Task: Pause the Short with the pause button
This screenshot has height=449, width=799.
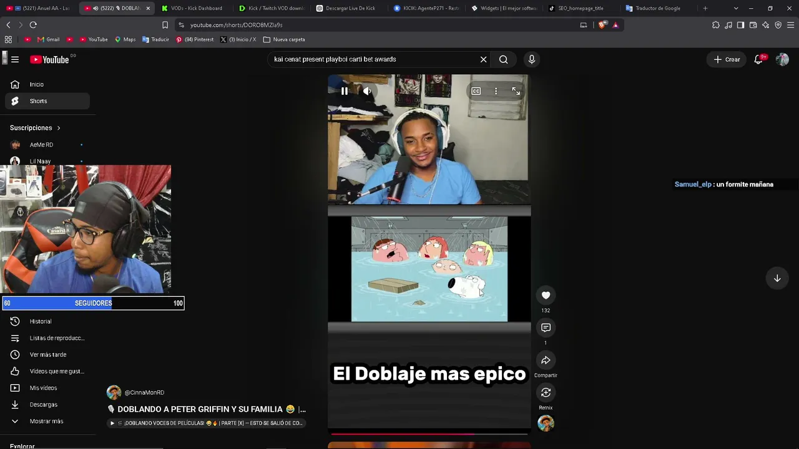Action: click(x=344, y=91)
